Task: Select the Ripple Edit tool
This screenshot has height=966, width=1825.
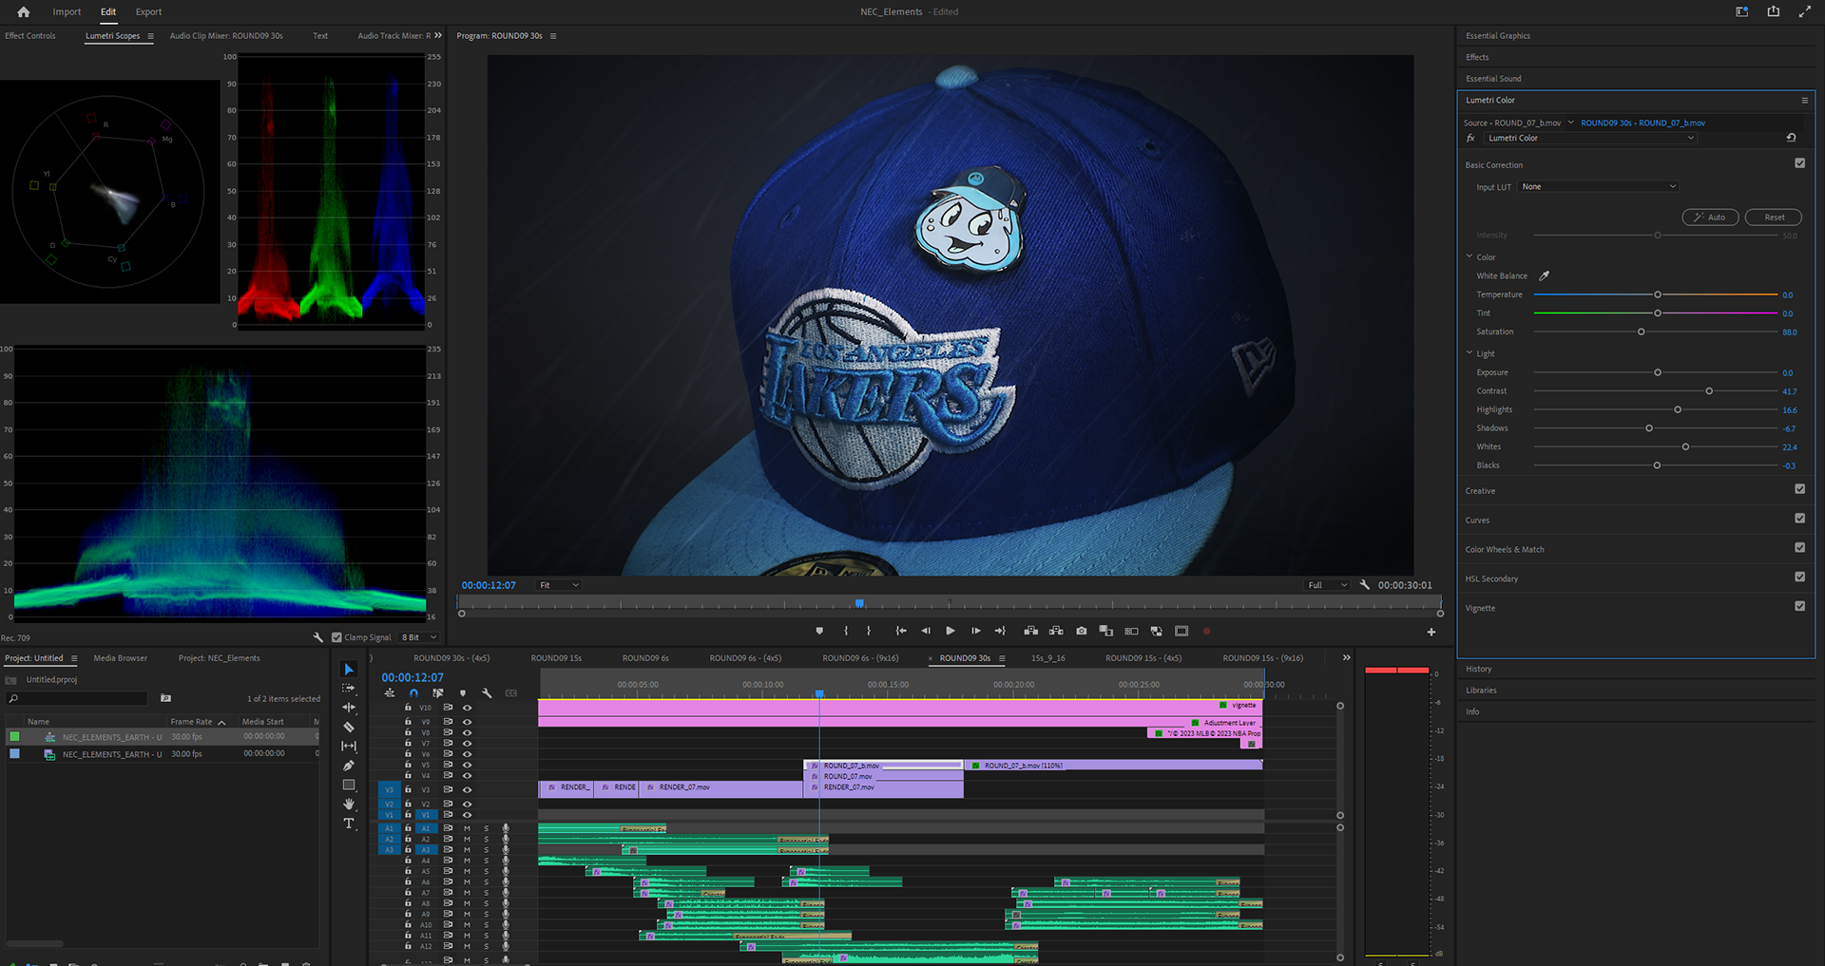Action: tap(349, 708)
